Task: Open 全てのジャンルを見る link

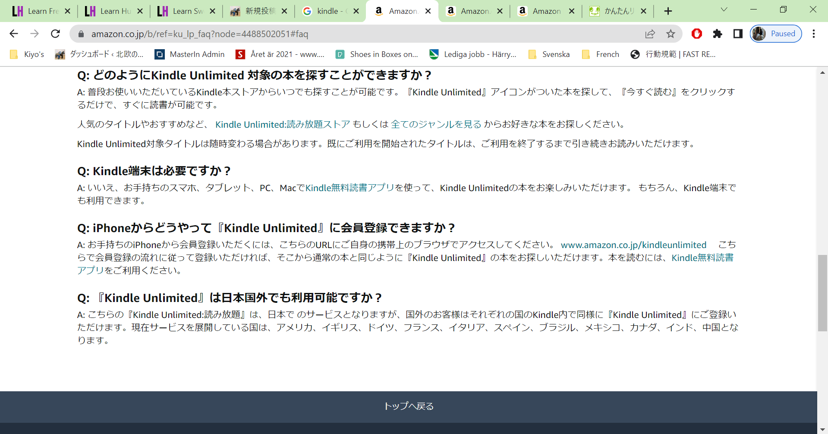Action: (x=436, y=124)
